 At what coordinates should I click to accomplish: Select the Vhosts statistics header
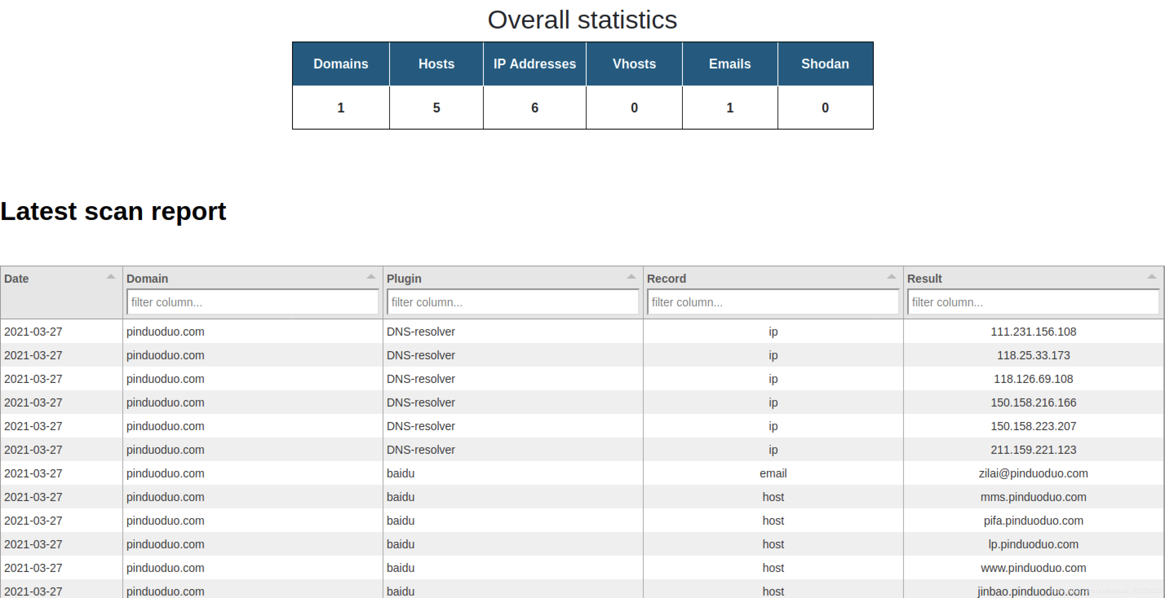coord(634,64)
